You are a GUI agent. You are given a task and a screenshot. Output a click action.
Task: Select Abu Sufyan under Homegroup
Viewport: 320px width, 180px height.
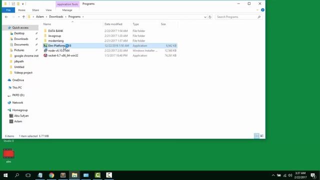pos(21,115)
